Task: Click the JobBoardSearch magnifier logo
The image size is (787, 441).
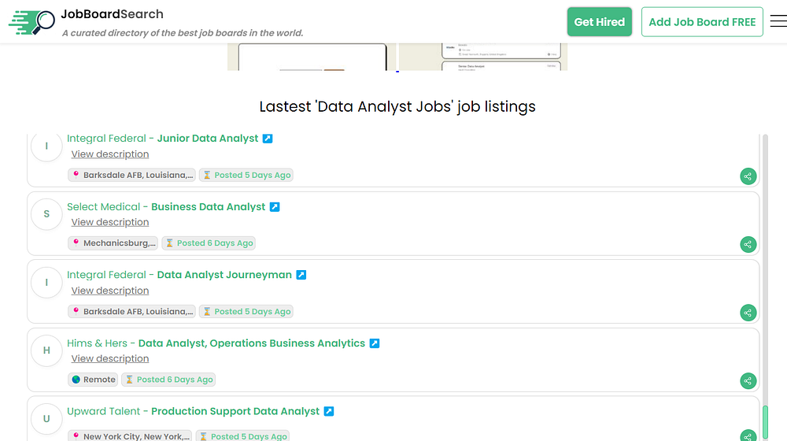Action: [x=31, y=22]
